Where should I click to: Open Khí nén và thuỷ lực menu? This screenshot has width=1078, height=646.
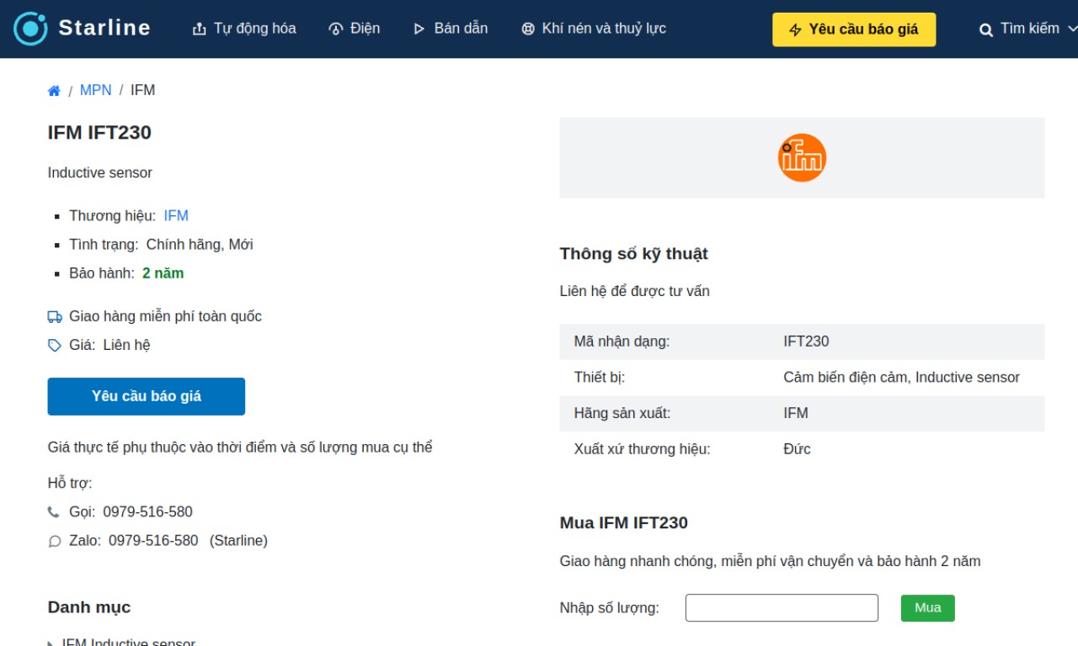pos(594,29)
